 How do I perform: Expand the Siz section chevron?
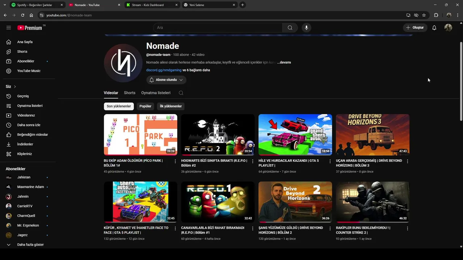[x=15, y=87]
